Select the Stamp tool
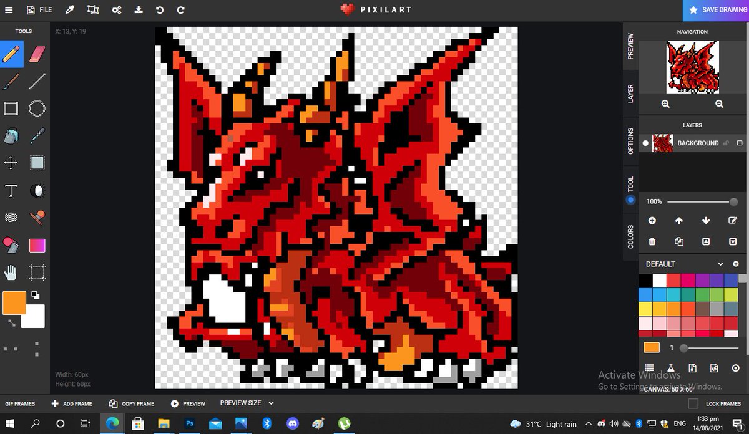Screen dimensions: 749x434 (37, 217)
